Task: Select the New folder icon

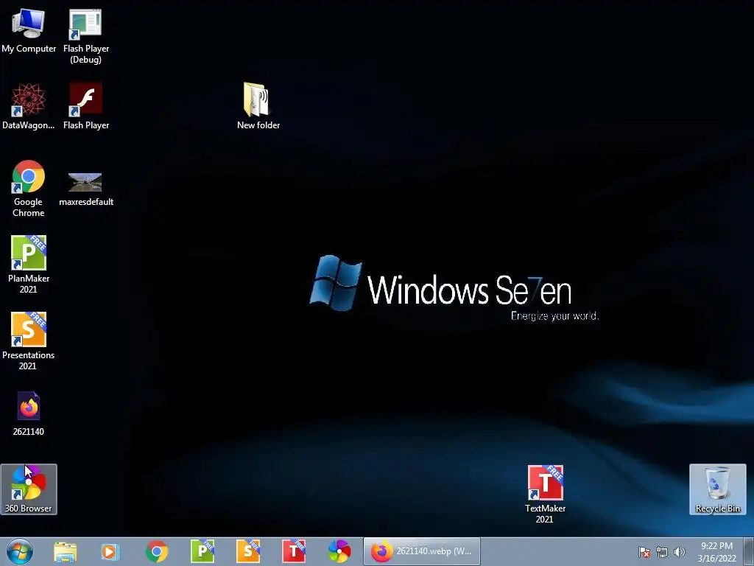Action: pos(258,106)
